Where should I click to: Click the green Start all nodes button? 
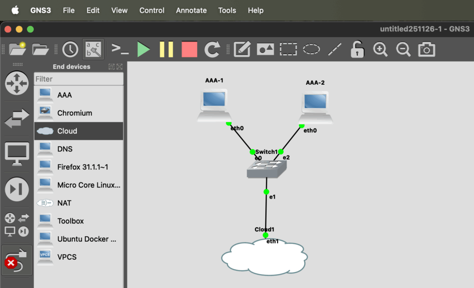point(143,49)
